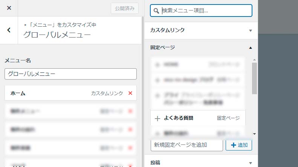Click the 新規固定ページを追加 input field
Screen dimensions: 298x167
pos(186,145)
